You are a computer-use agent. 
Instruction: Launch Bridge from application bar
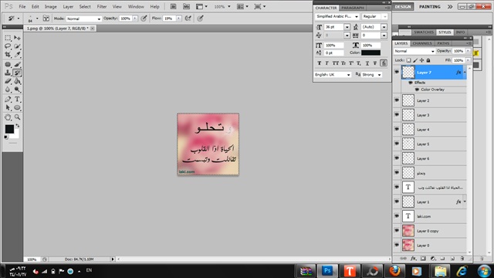click(x=173, y=6)
